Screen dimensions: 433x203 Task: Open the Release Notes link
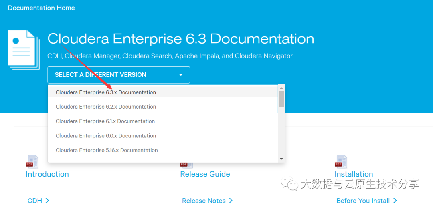coord(207,200)
